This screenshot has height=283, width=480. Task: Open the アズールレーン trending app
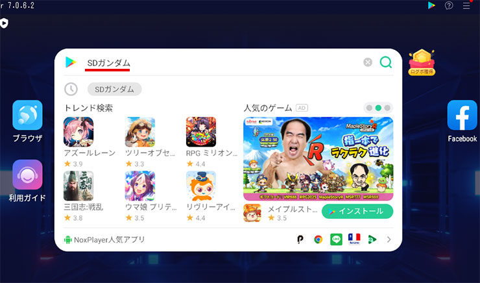point(78,132)
